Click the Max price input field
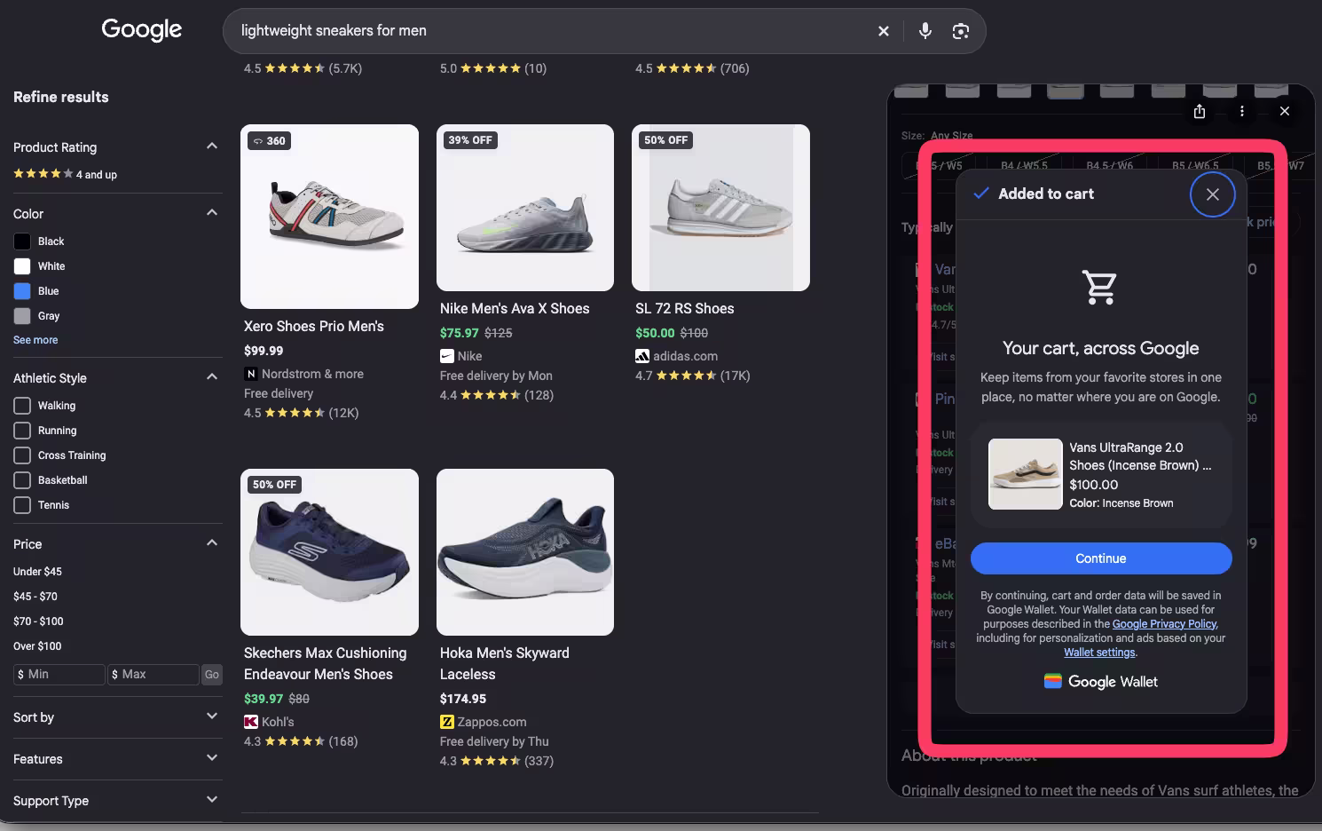1322x831 pixels. (153, 675)
